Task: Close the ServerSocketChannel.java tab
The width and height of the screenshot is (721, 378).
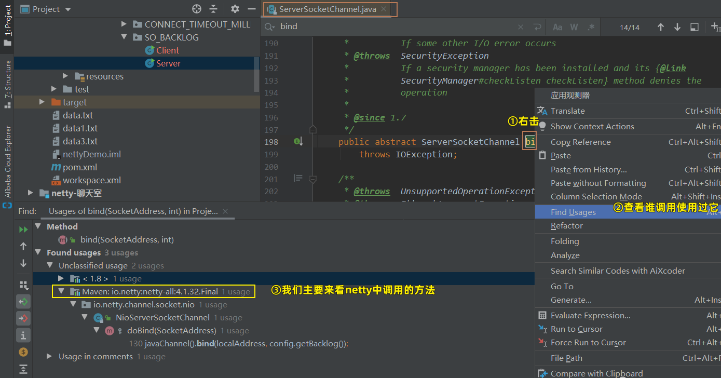Action: click(x=384, y=9)
